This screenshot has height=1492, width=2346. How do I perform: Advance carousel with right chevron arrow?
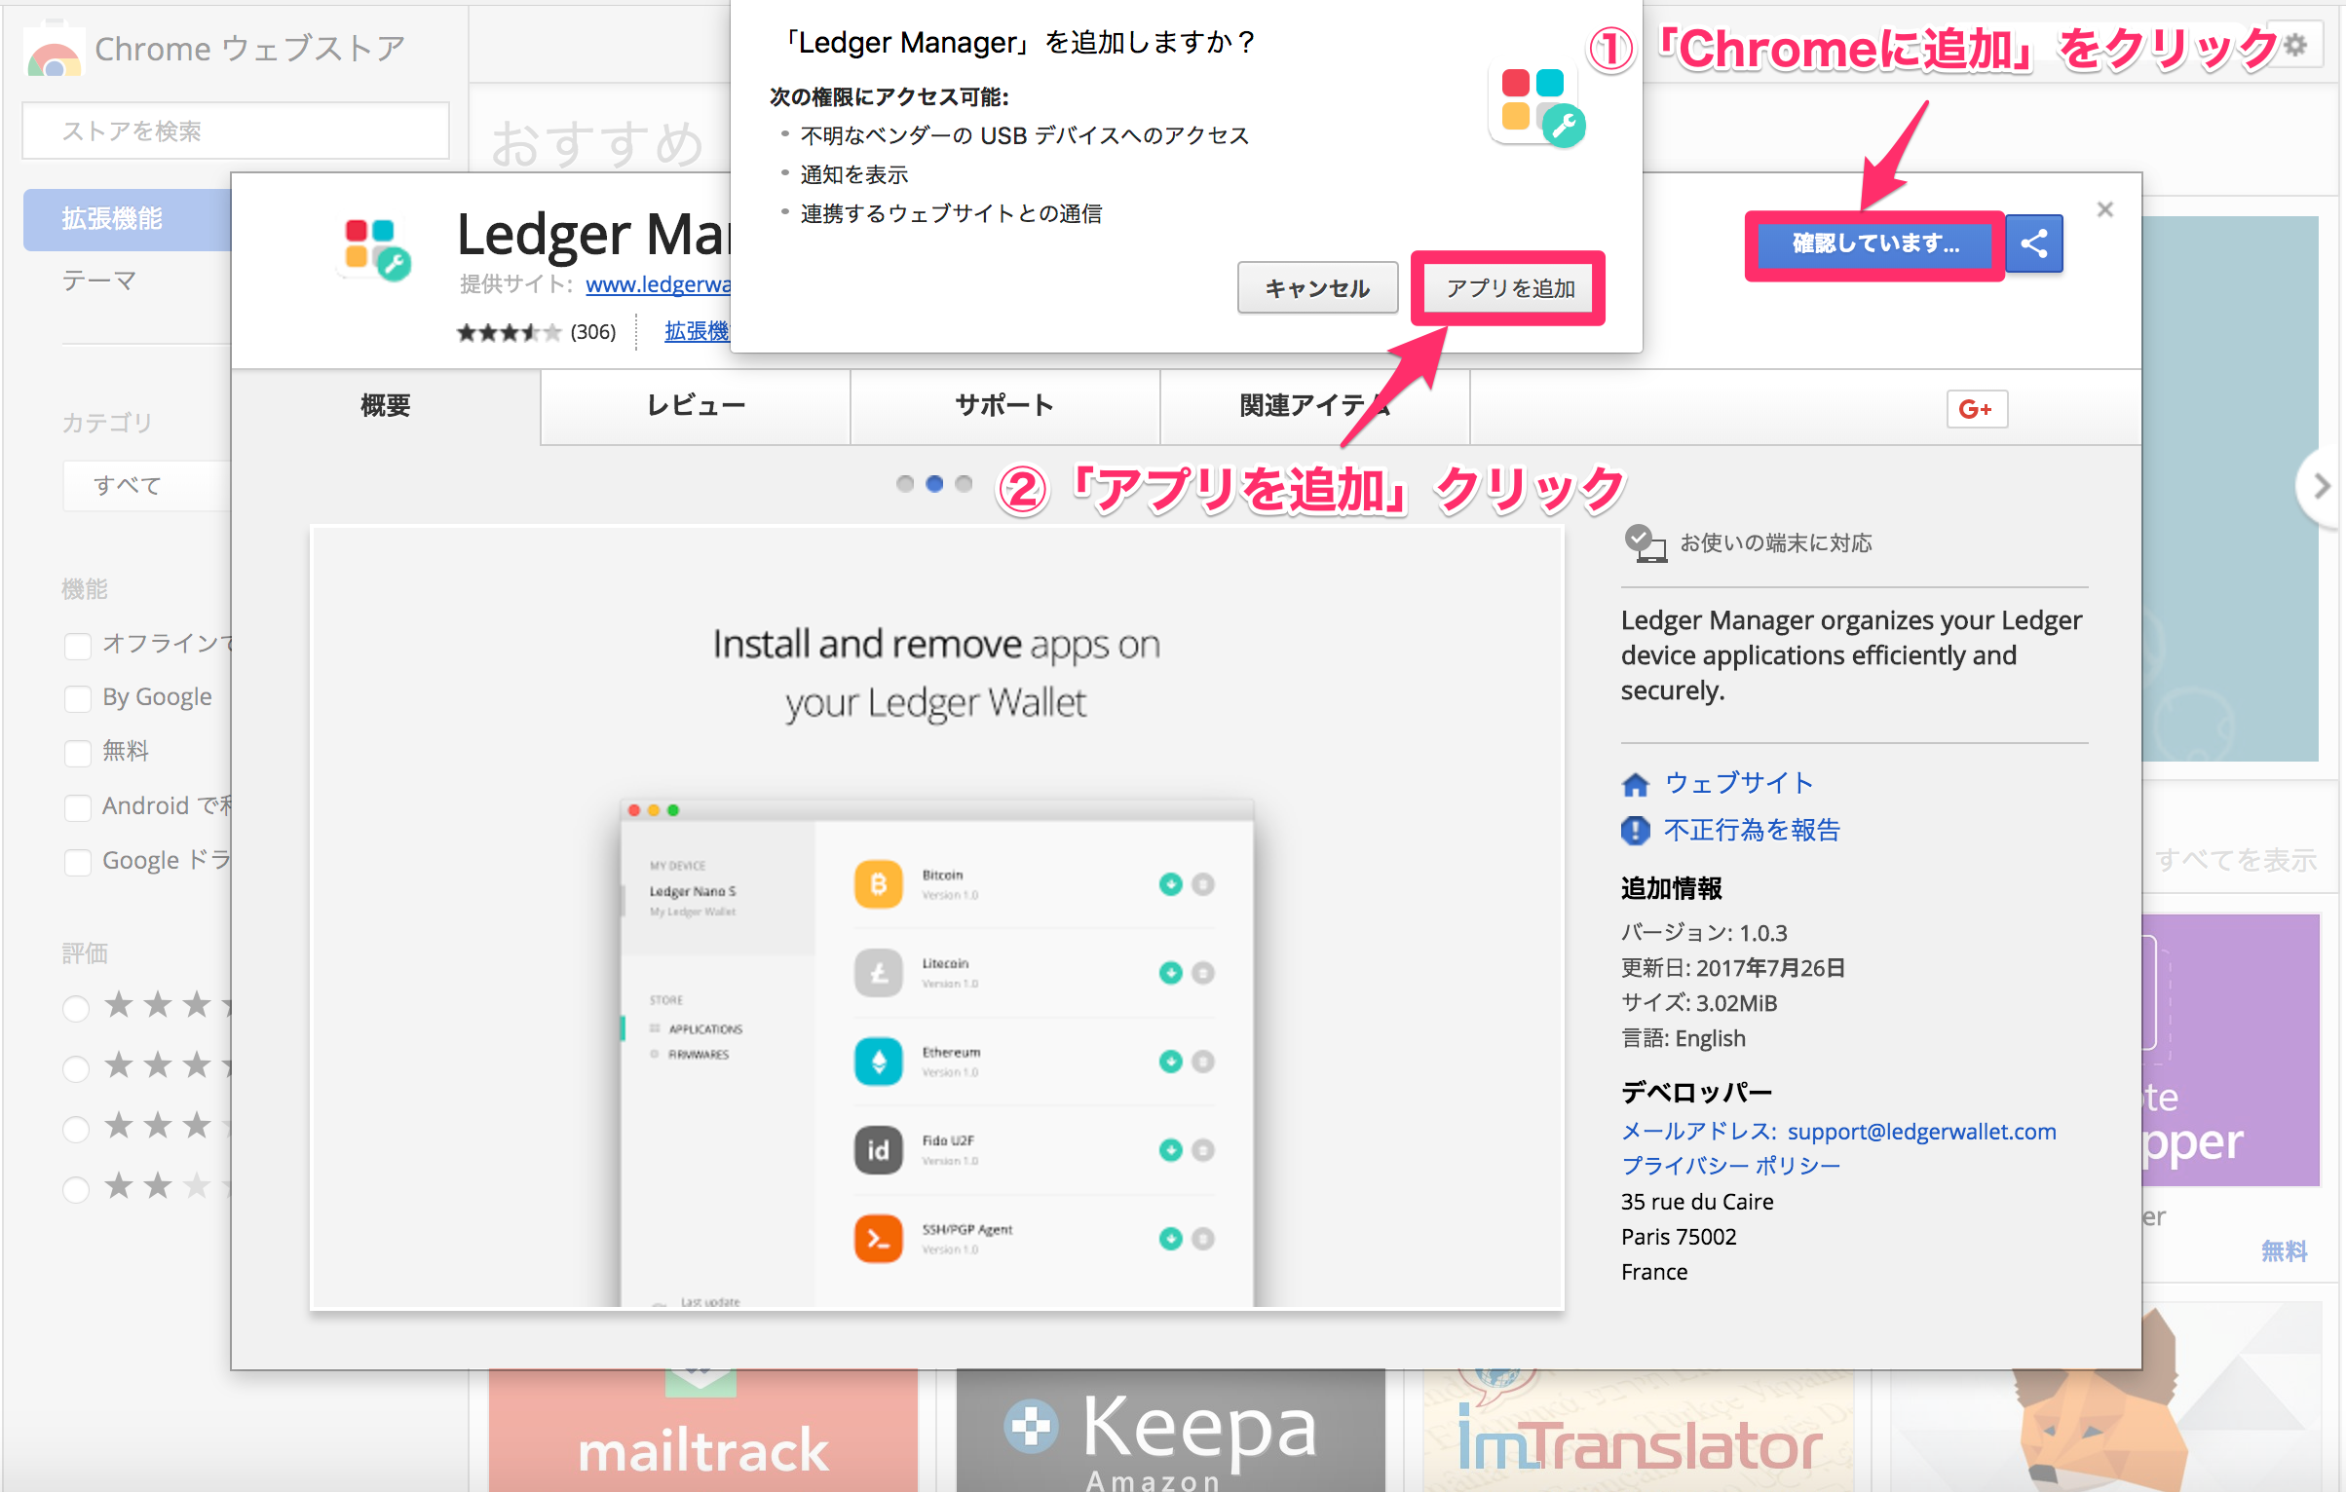coord(2322,485)
